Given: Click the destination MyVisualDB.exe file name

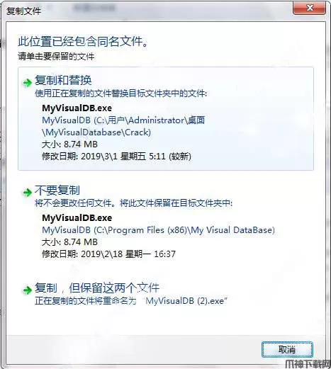Looking at the screenshot, I should [x=77, y=217].
